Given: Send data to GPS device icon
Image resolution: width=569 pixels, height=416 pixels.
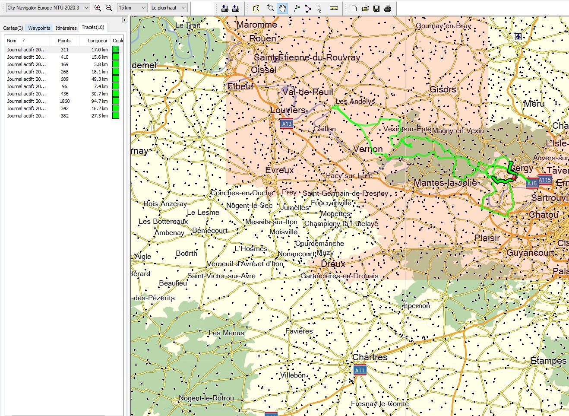Looking at the screenshot, I should tap(225, 8).
